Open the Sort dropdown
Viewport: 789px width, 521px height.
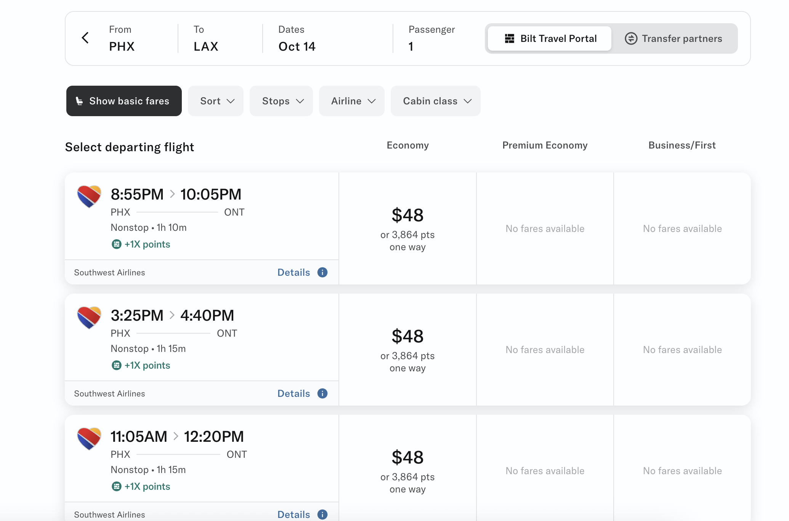coord(216,101)
